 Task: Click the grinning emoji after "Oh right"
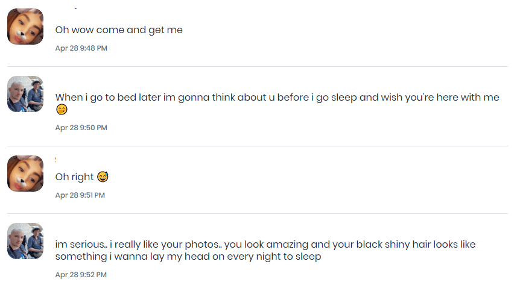[x=102, y=177]
